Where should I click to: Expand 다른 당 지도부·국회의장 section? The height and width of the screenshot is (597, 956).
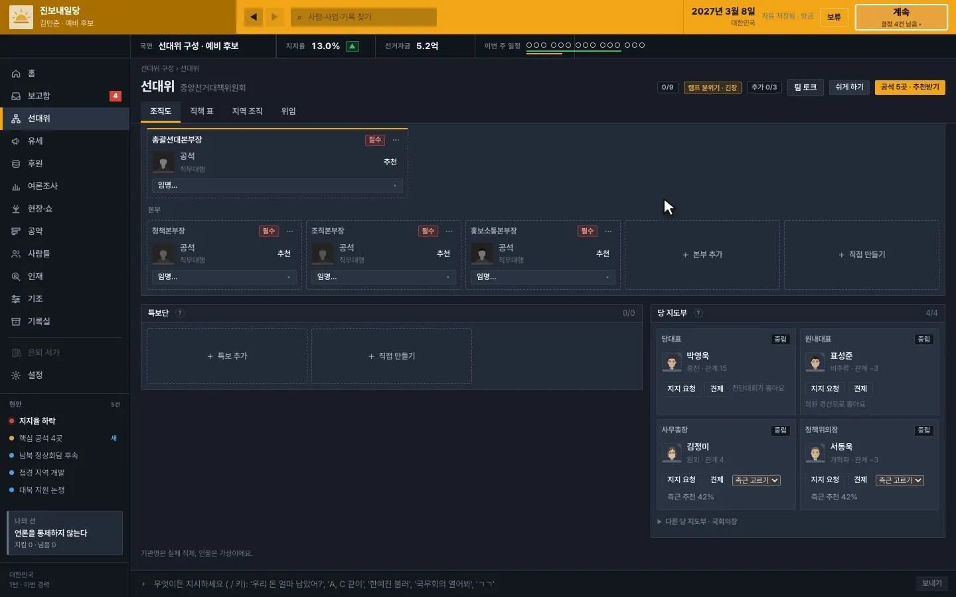point(698,522)
